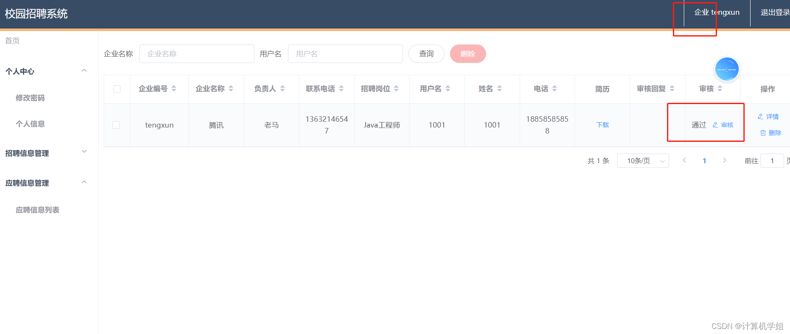The width and height of the screenshot is (790, 334).
Task: Click 删除 in the tengxun row operations
Action: pyautogui.click(x=771, y=133)
